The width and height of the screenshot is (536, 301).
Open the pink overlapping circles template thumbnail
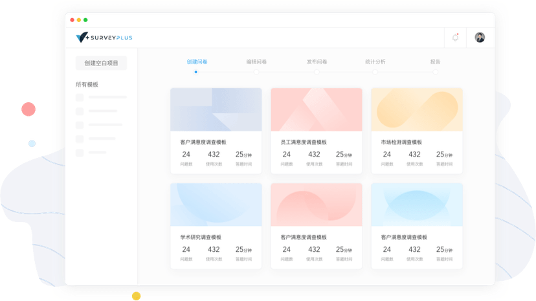coord(316,205)
